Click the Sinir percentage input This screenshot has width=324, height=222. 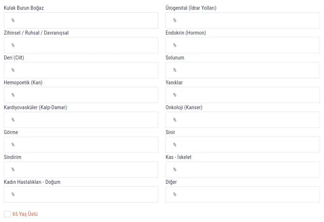(x=243, y=145)
